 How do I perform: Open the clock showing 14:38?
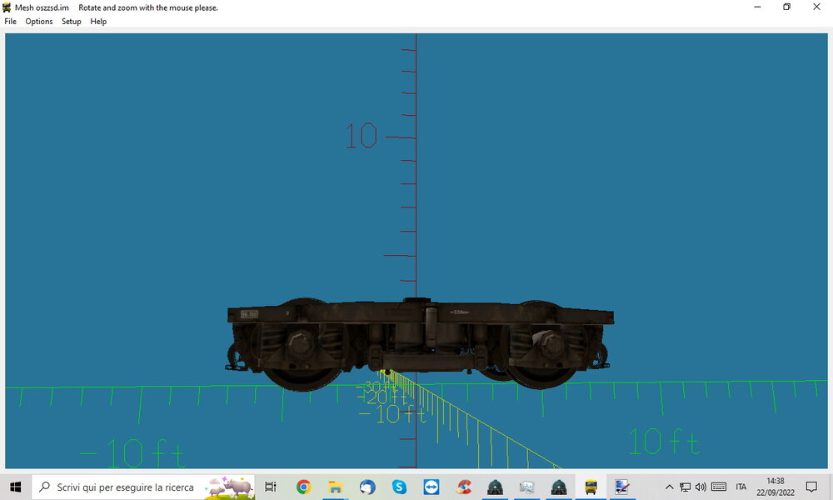[776, 487]
